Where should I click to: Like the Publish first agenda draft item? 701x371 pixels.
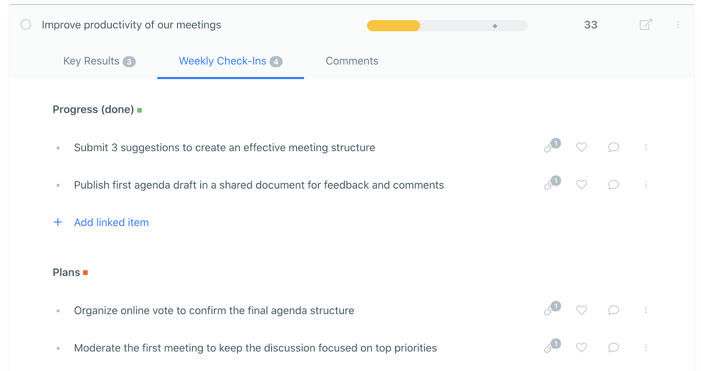click(581, 185)
